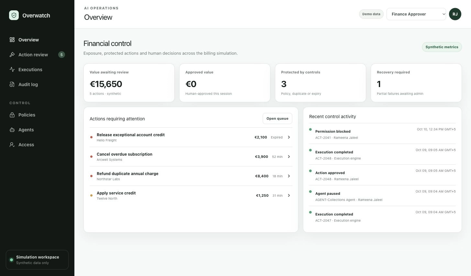471x276 pixels.
Task: Click the €2,100 amount
Action: pos(261,137)
